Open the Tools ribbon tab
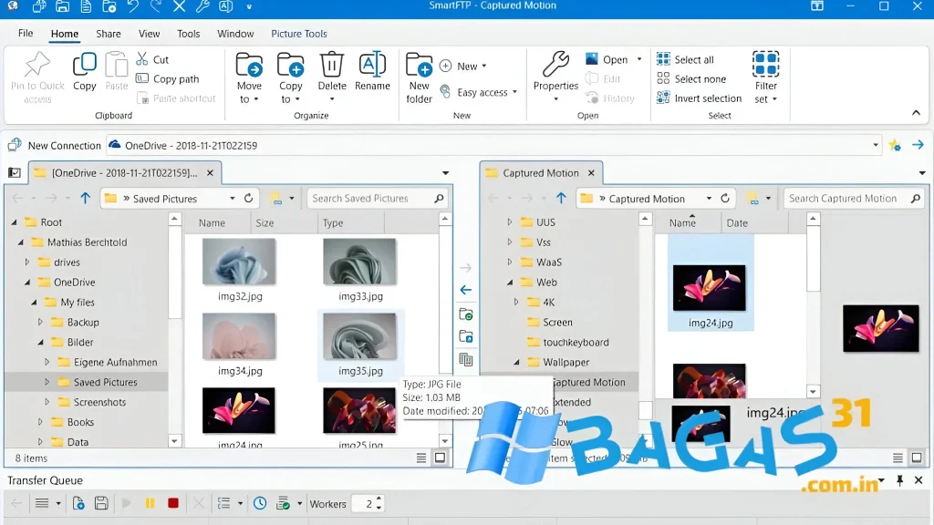Screen dimensions: 934x525 [x=188, y=34]
